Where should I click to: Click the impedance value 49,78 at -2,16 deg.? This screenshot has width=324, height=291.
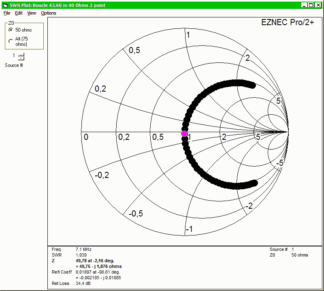95,261
